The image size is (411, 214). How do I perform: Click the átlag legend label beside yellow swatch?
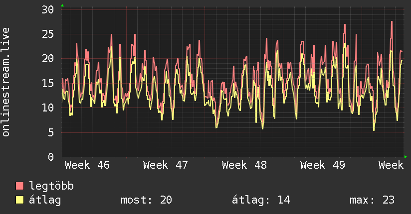(x=45, y=200)
